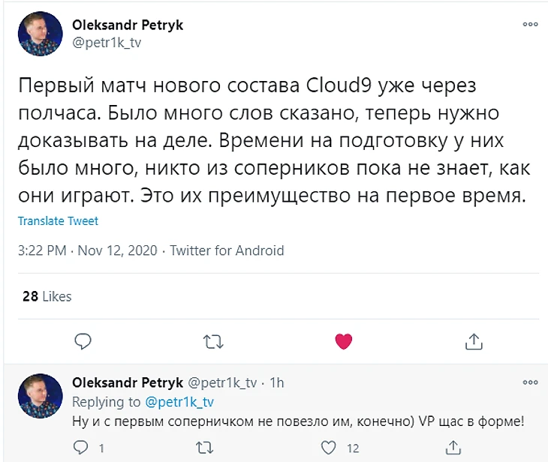The width and height of the screenshot is (548, 462).
Task: Like the reply tweet with 12 likes
Action: pos(329,448)
